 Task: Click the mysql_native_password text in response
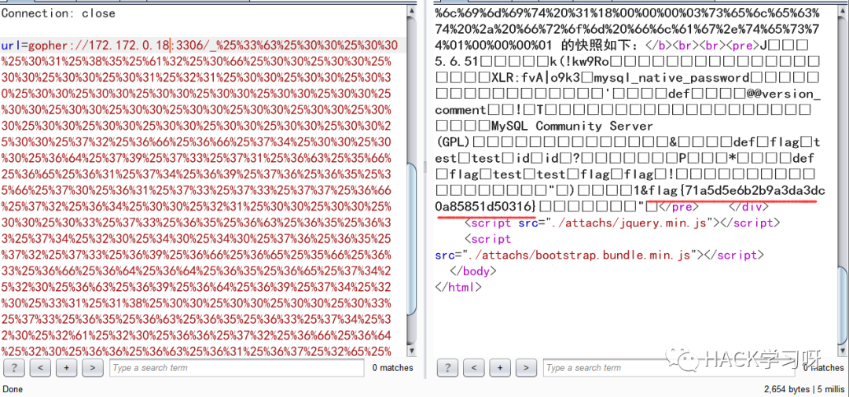click(671, 78)
